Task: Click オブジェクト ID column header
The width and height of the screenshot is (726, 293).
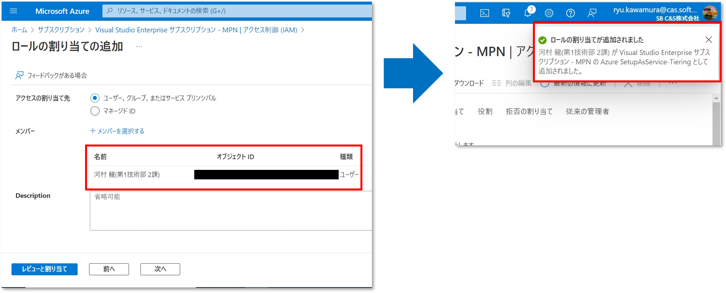Action: 235,156
